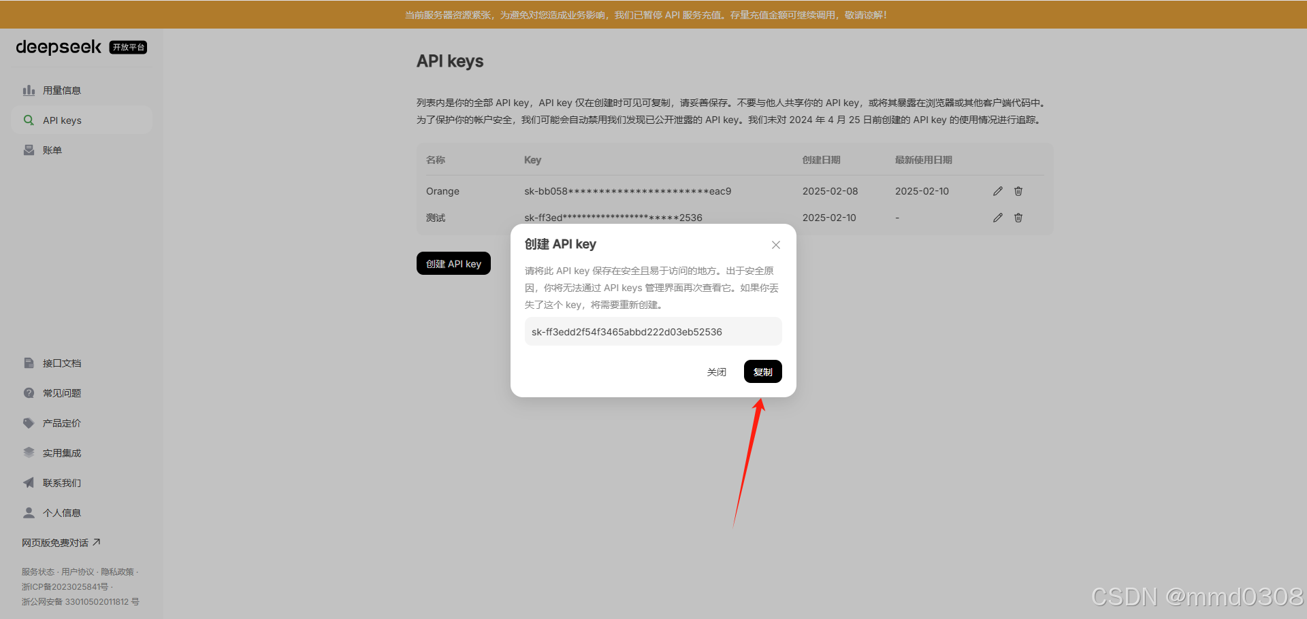This screenshot has width=1307, height=619.
Task: Delete the Orange API key
Action: click(1018, 191)
